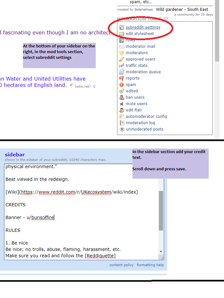Open the moderation queue
This screenshot has width=224, height=298.
[143, 72]
